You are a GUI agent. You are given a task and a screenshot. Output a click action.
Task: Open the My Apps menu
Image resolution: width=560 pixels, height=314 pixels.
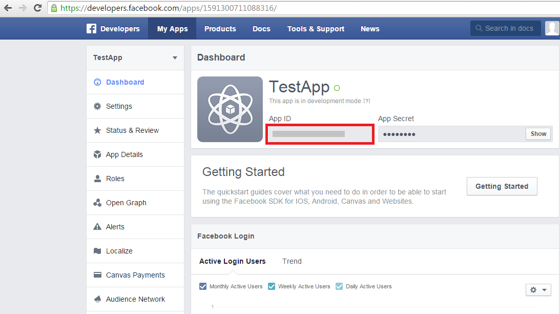tap(172, 29)
